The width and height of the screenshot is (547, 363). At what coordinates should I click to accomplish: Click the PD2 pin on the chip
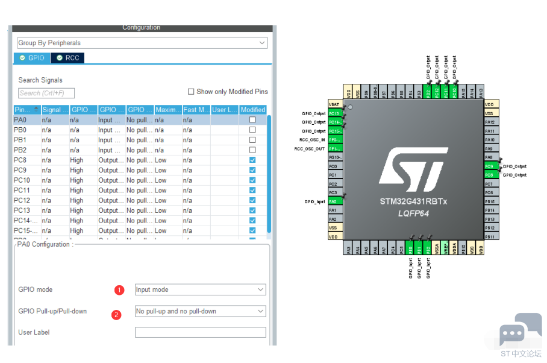[428, 92]
